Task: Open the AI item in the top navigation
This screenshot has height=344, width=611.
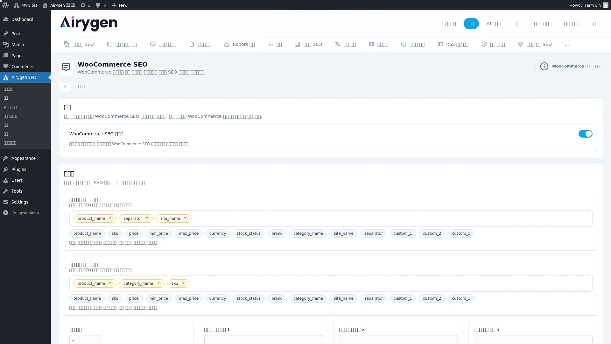Action: (x=495, y=24)
